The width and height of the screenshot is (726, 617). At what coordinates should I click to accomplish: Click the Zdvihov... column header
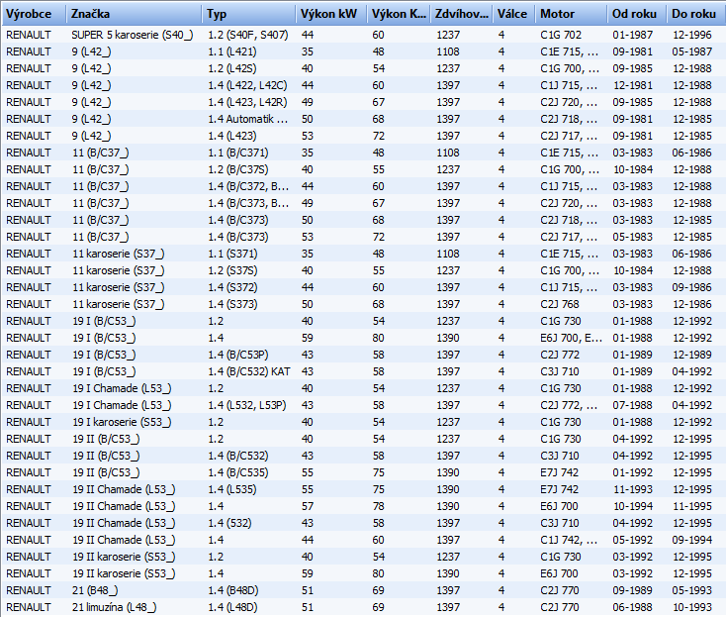click(461, 14)
